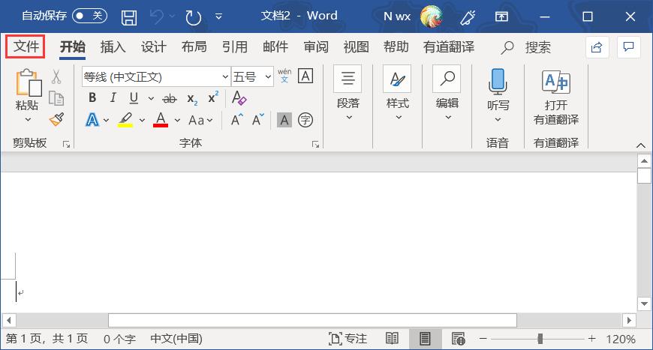Open the font size 五号 dropdown
The width and height of the screenshot is (653, 350).
tap(268, 76)
